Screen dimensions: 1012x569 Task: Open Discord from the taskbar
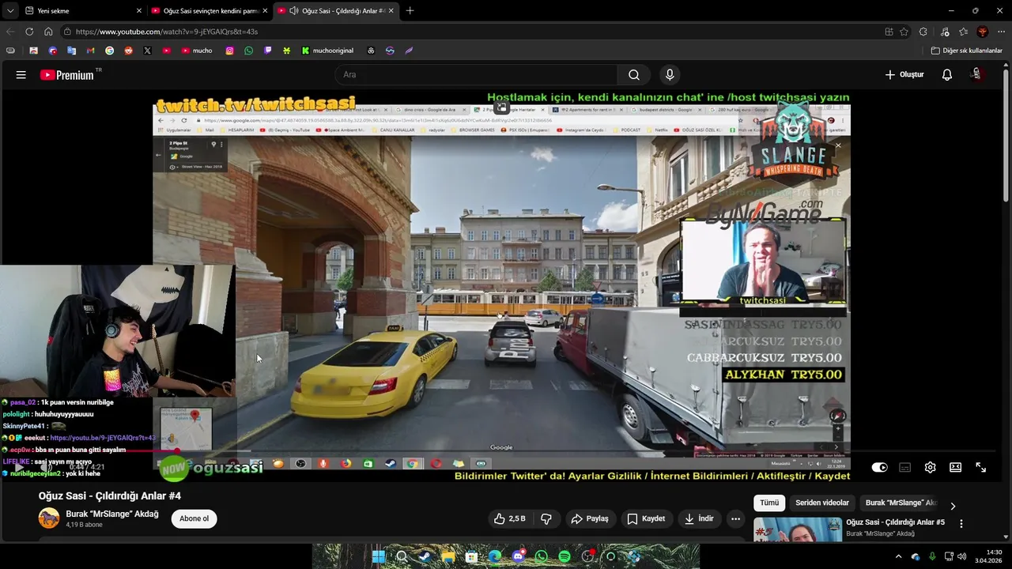point(518,556)
